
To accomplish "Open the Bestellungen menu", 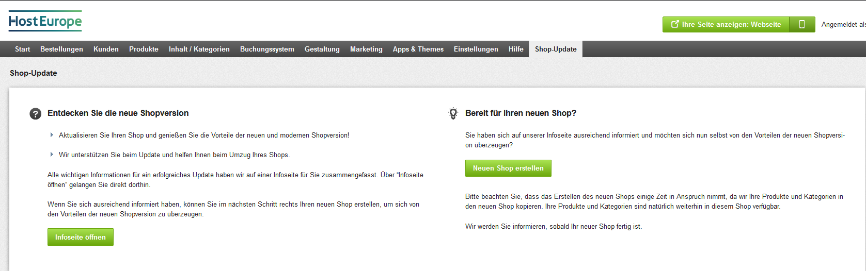I will tap(61, 49).
